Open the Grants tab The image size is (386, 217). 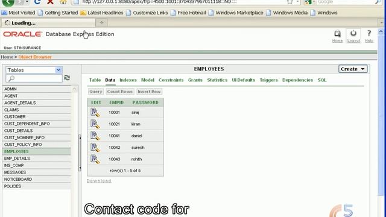(x=195, y=80)
